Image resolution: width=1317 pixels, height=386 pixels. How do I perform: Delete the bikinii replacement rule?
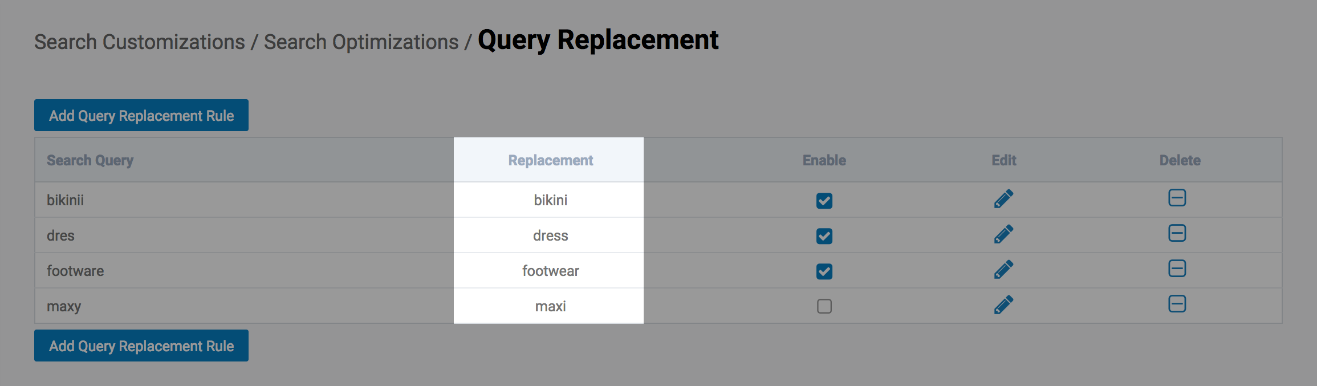pyautogui.click(x=1177, y=198)
